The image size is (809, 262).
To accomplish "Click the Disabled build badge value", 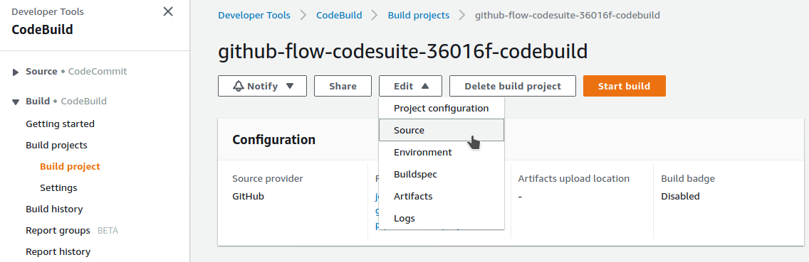I will point(680,196).
